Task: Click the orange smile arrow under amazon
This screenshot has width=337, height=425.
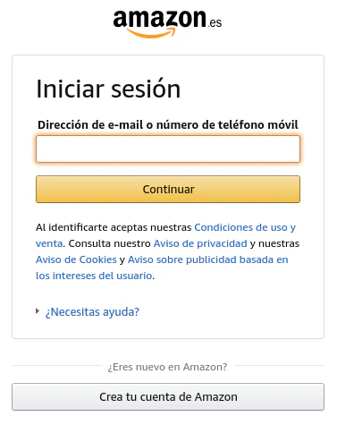Action: tap(151, 33)
